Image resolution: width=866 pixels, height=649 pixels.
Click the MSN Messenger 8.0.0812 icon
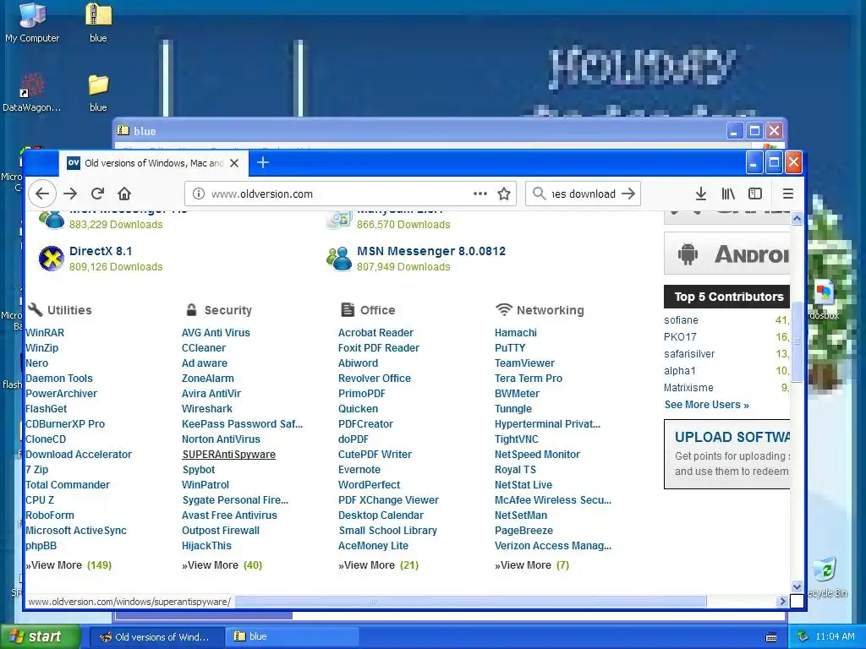[x=338, y=259]
